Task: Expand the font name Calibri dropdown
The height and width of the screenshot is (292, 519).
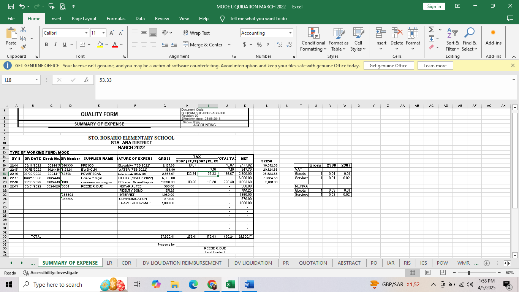Action: tap(86, 33)
